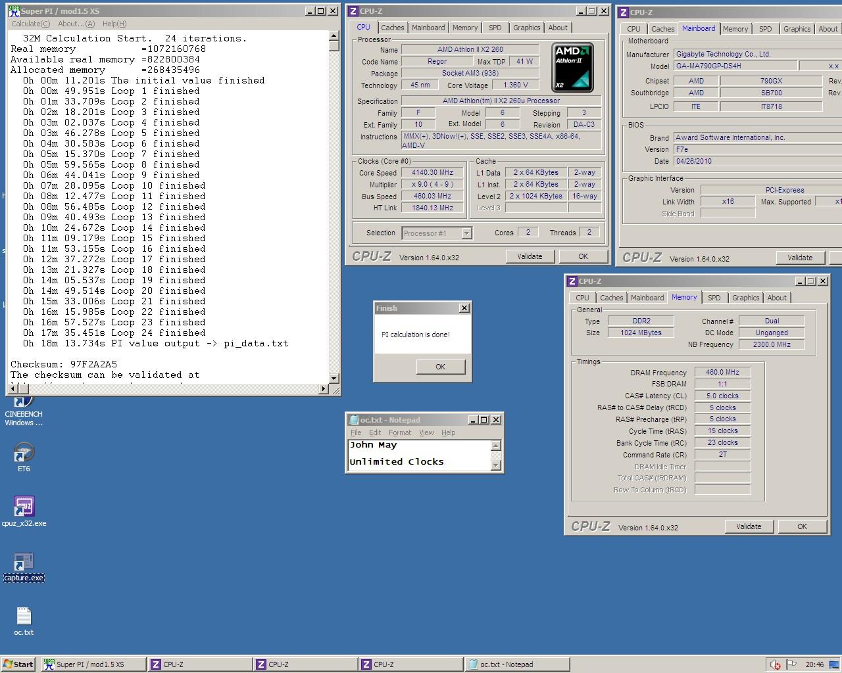Viewport: 842px width, 673px height.
Task: Click Super PI horizontal scrollbar right arrow
Action: click(324, 389)
